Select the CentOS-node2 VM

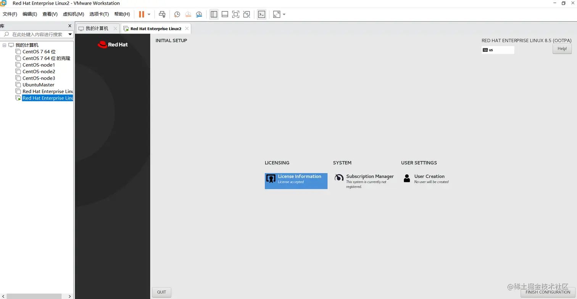(x=39, y=72)
